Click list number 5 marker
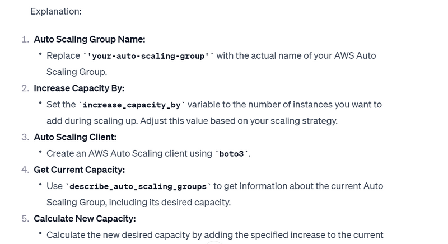 click(x=25, y=219)
